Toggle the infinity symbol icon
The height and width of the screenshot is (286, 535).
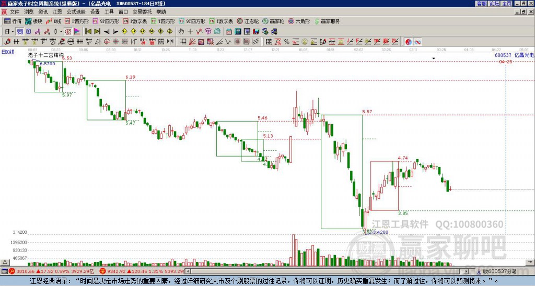(417, 42)
